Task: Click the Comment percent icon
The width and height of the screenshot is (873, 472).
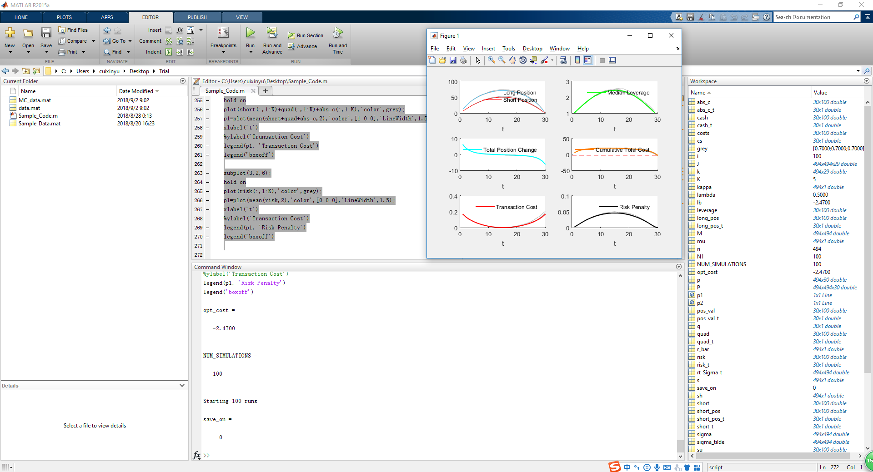Action: (x=169, y=41)
